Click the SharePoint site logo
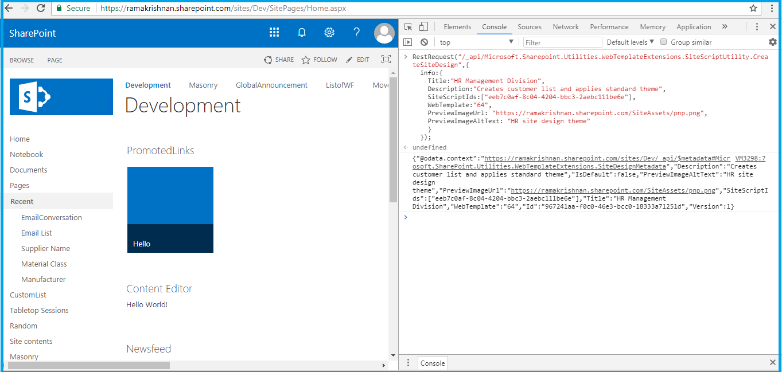The height and width of the screenshot is (372, 782). 61,97
